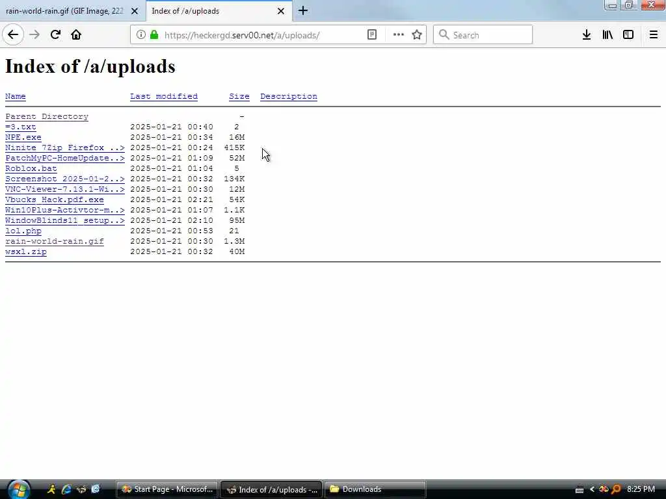Open the Downloads arrow panel

(x=587, y=35)
